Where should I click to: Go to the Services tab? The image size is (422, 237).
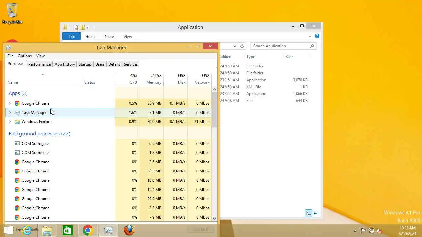[x=131, y=64]
